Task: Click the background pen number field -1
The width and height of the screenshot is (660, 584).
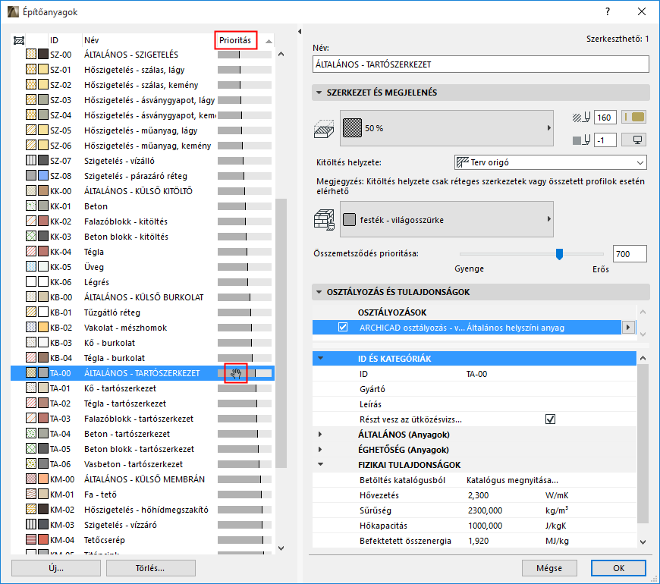Action: point(605,140)
